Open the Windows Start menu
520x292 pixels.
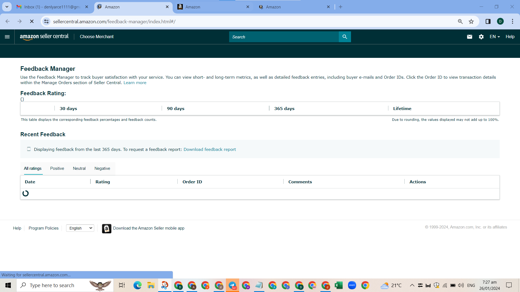pyautogui.click(x=8, y=285)
